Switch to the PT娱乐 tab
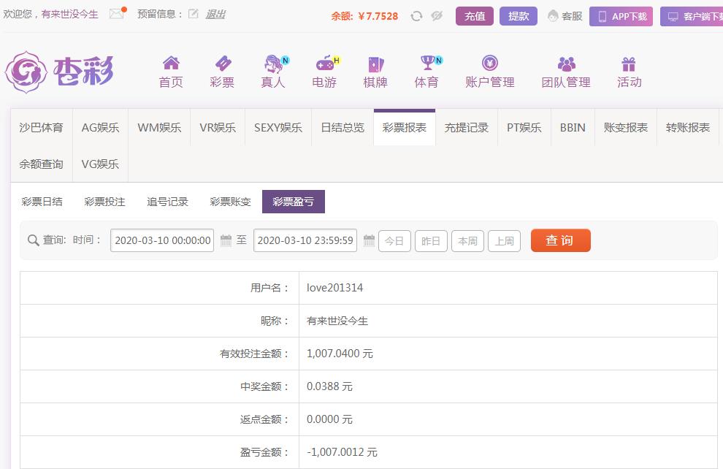This screenshot has height=469, width=723. (524, 127)
